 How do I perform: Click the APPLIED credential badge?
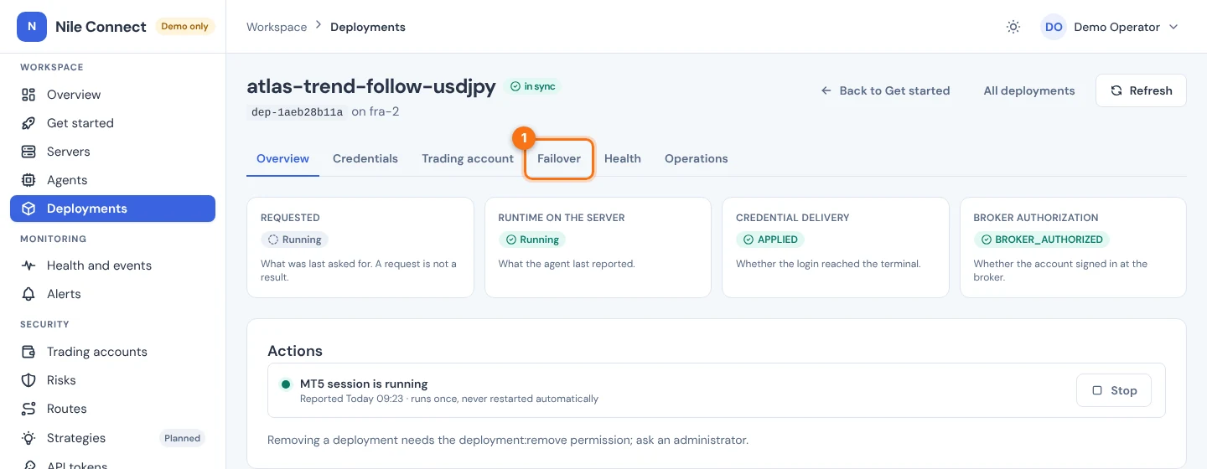click(x=770, y=240)
